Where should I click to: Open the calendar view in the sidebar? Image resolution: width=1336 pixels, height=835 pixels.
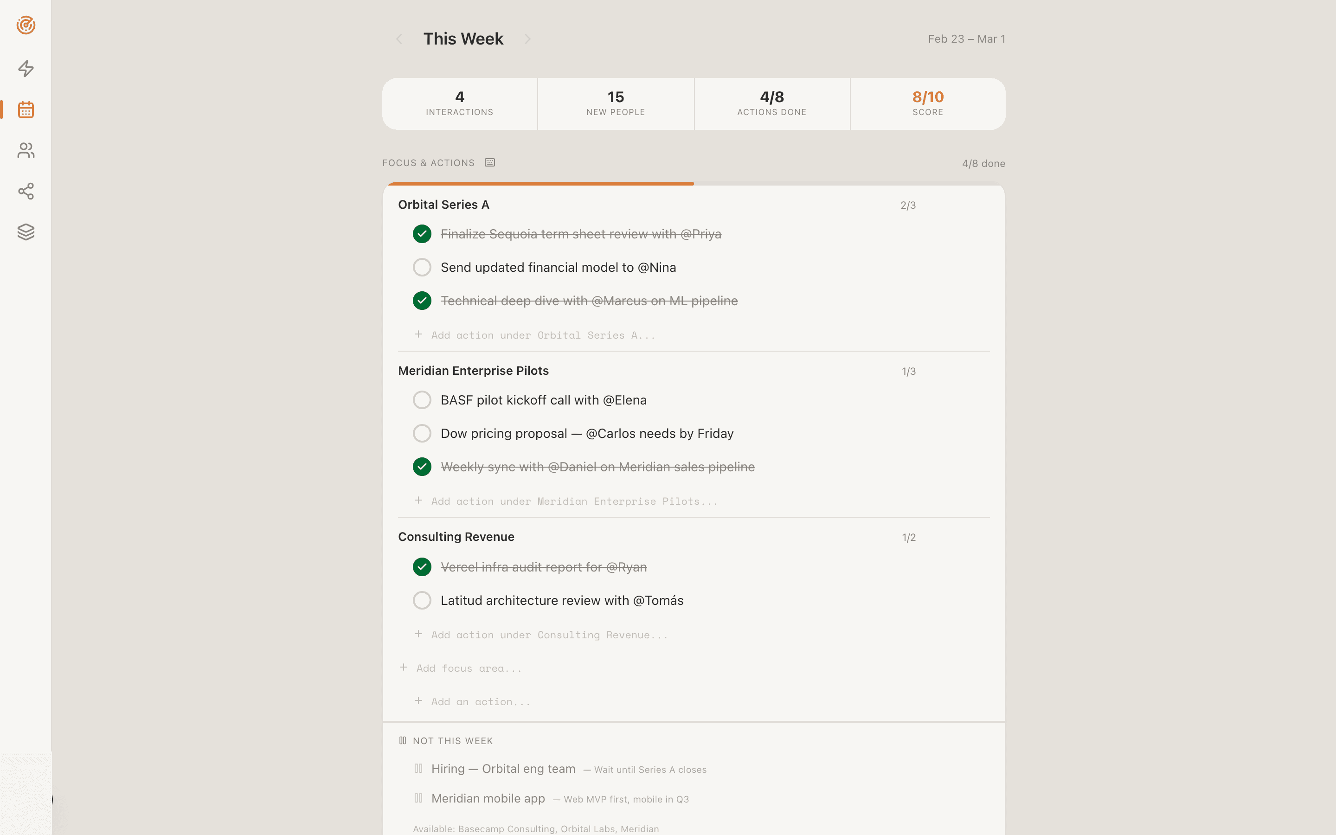click(26, 110)
